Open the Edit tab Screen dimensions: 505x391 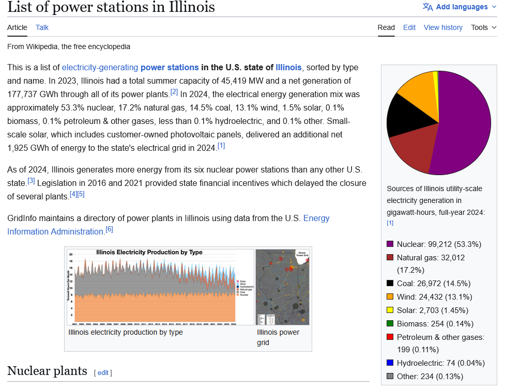click(x=409, y=28)
